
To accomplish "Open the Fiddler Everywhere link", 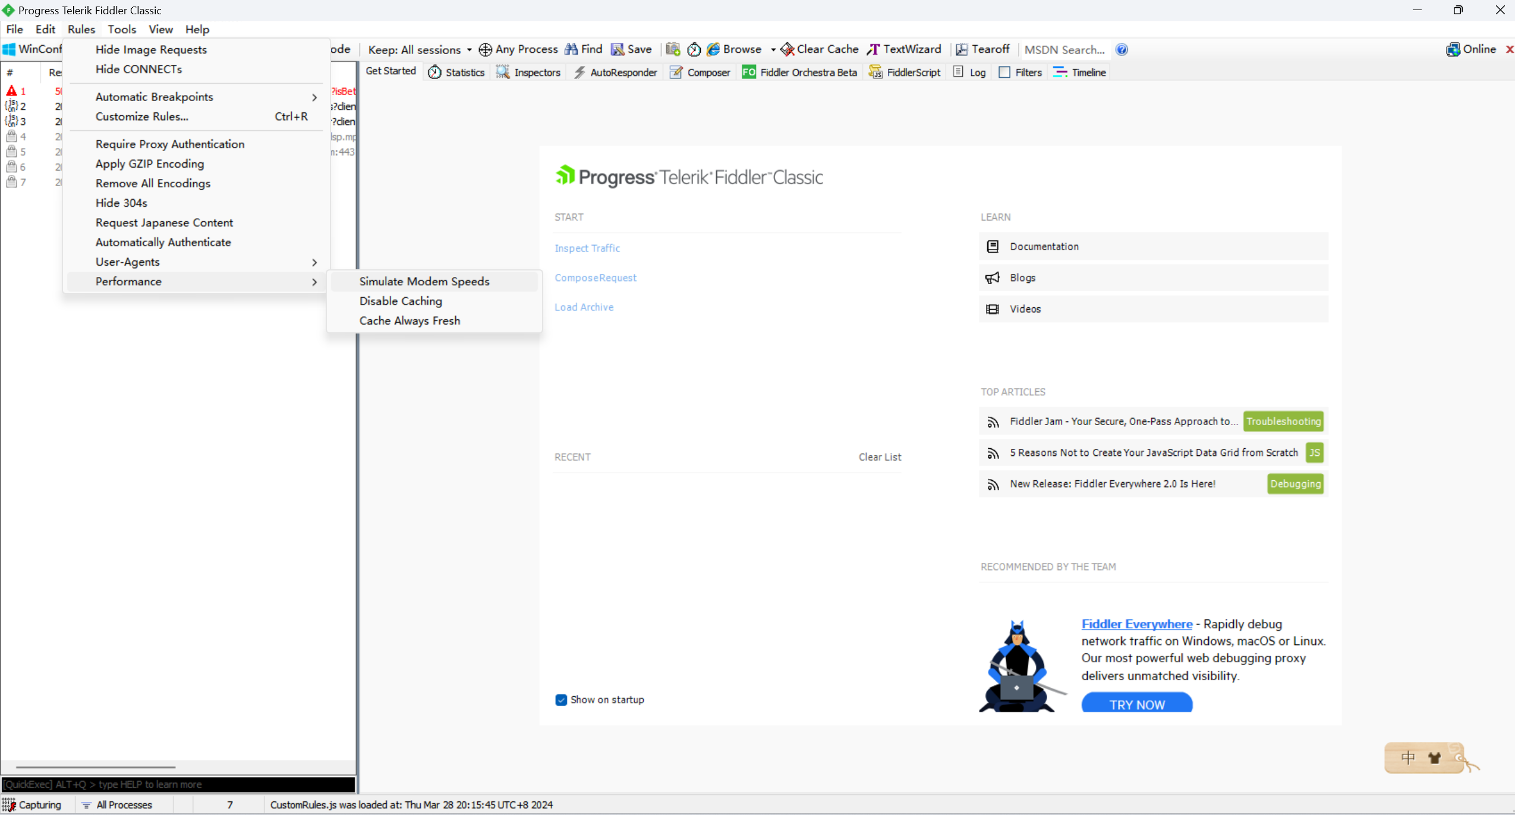I will pyautogui.click(x=1136, y=624).
